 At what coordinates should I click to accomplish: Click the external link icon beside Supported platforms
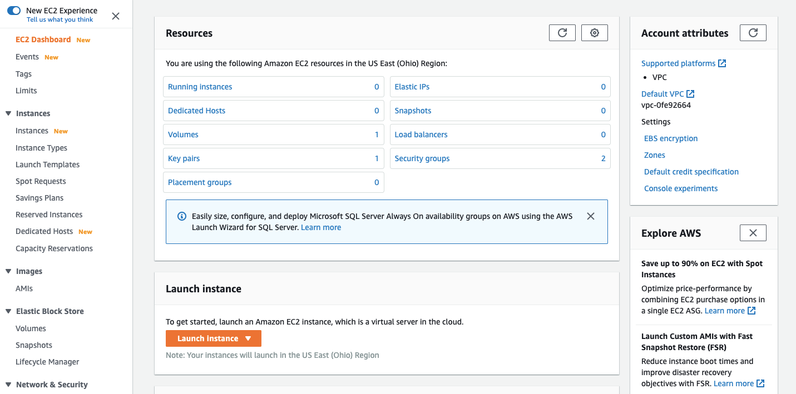tap(722, 63)
